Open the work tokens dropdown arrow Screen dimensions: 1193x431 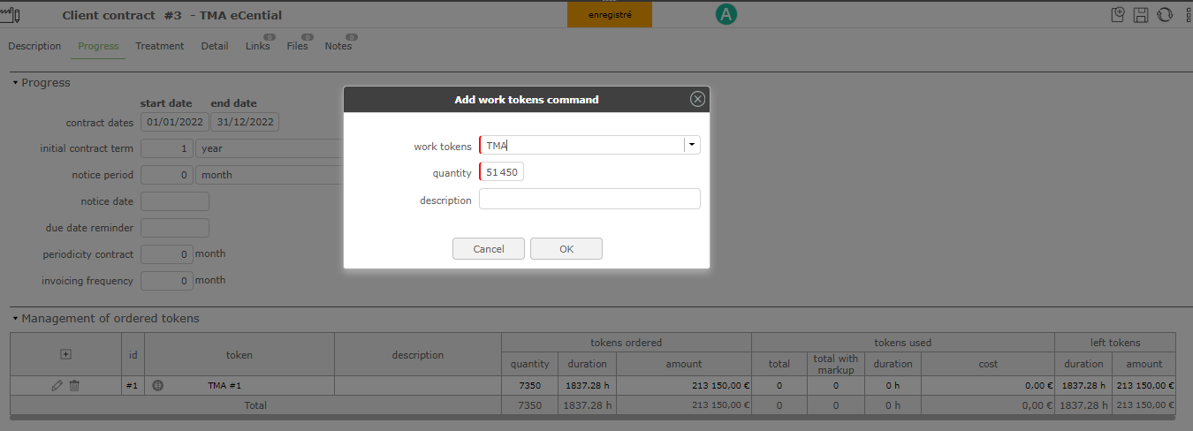[x=692, y=146]
